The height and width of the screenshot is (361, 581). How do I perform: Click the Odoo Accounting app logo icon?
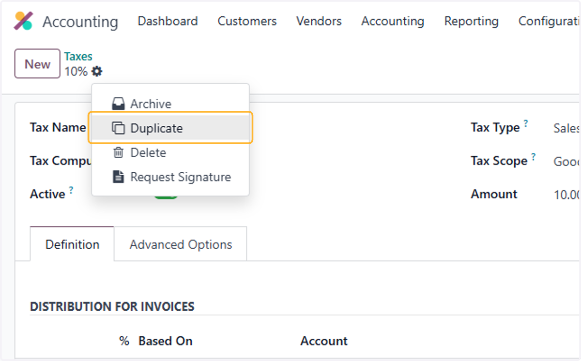click(23, 21)
